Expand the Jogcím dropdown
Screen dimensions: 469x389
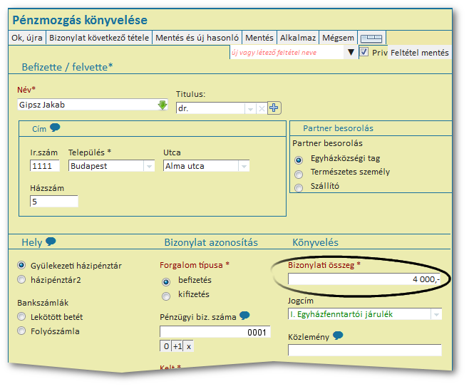click(436, 314)
